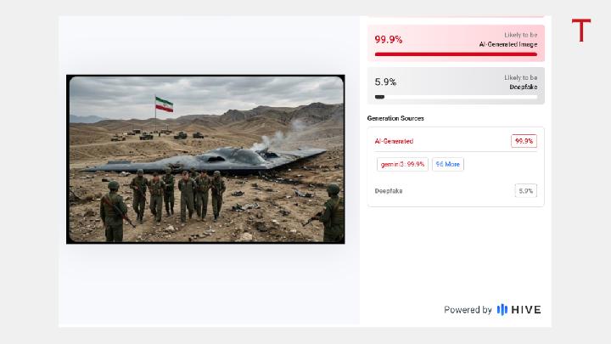Click the HIVE wordmark text
611x344 pixels.
tap(526, 310)
